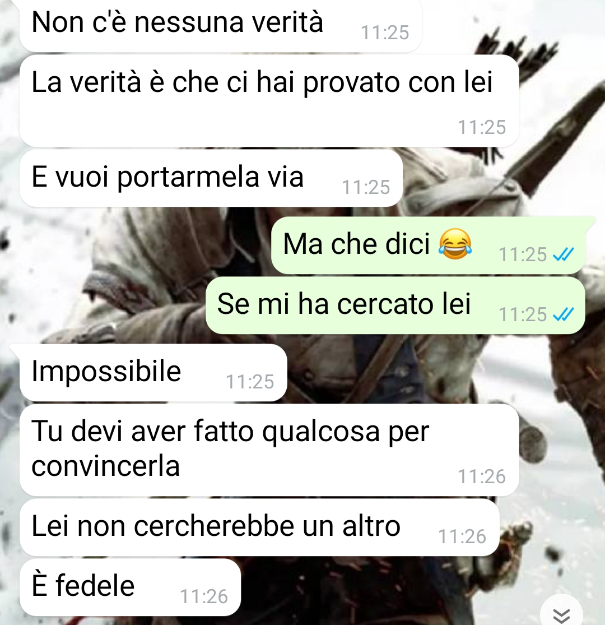Tap the laughing emoji in 'Ma che dici'
605x625 pixels.
pyautogui.click(x=455, y=244)
